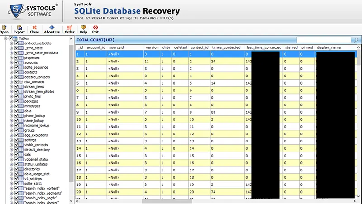The width and height of the screenshot is (362, 204).
Task: Select the "search_index_content" table
Action: [42, 188]
